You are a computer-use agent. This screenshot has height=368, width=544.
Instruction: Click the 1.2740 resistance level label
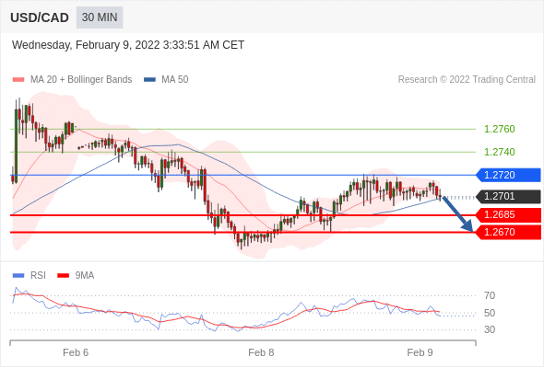(x=499, y=152)
